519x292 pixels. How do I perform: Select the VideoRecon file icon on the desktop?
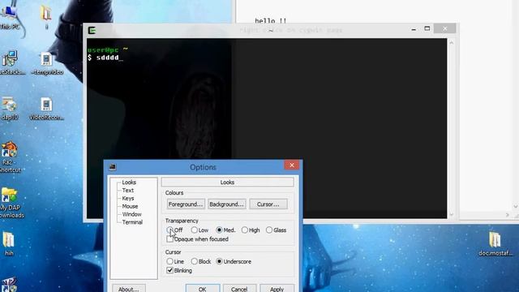point(46,109)
